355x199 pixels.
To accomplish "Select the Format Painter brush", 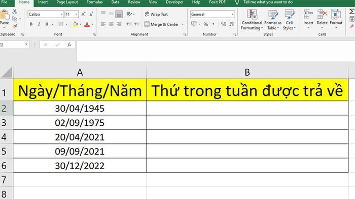I will [x=15, y=26].
